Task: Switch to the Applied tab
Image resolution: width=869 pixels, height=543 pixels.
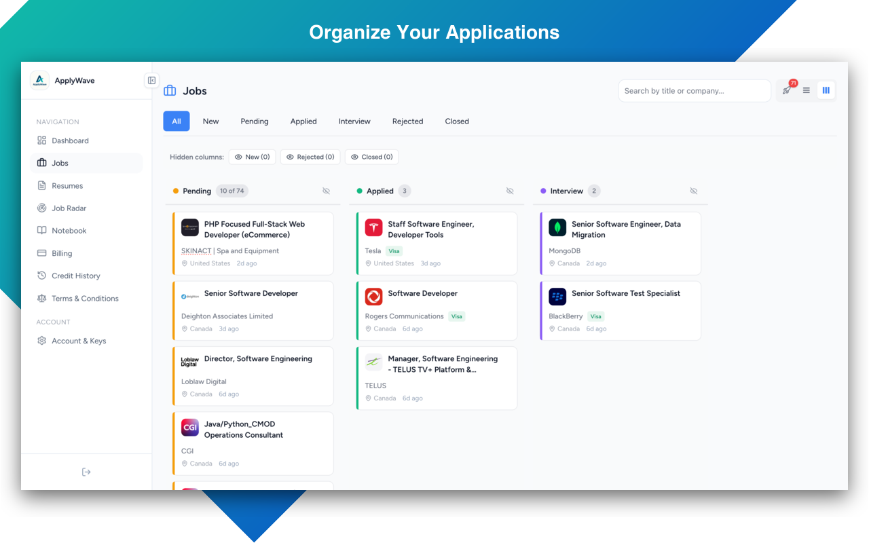Action: coord(303,121)
